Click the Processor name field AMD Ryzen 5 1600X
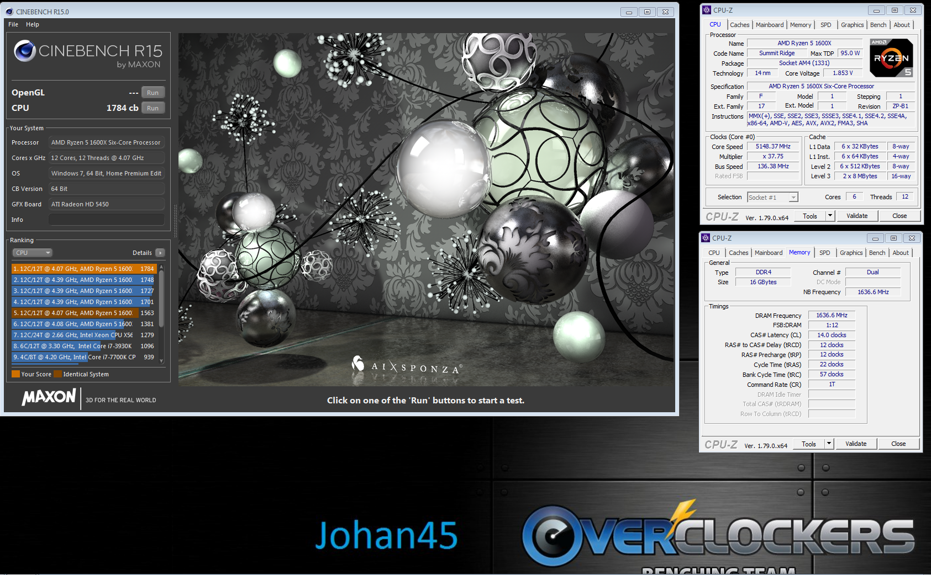 pos(804,43)
